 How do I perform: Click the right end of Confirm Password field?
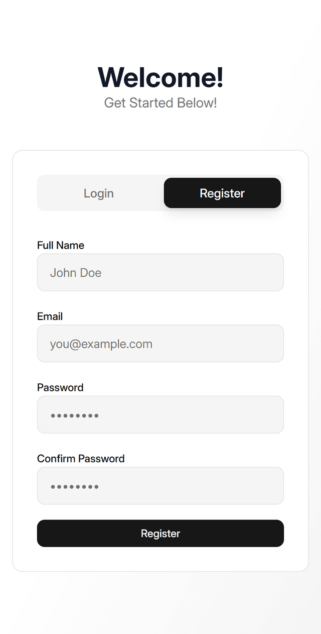(x=271, y=486)
